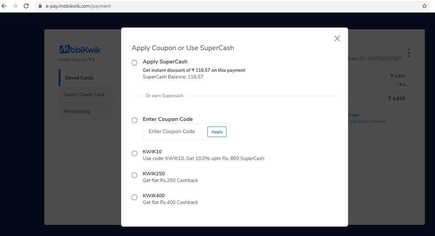Click 'Or earn Supercash' divider label

point(164,96)
